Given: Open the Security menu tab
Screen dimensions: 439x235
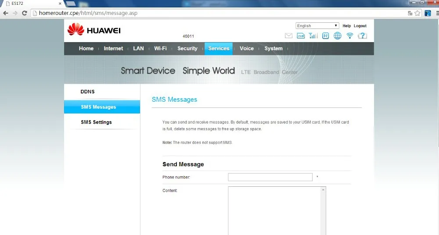Looking at the screenshot, I should pyautogui.click(x=187, y=48).
